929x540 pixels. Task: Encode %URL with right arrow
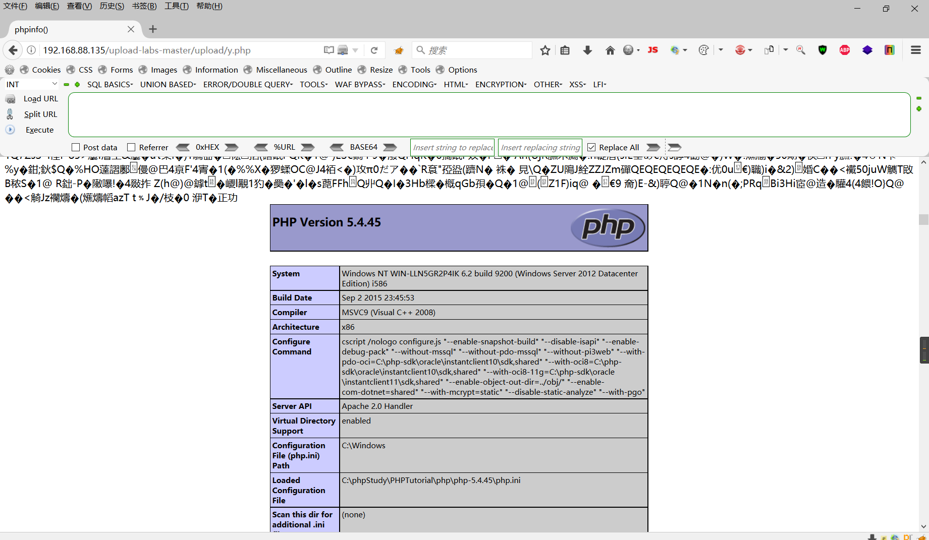[x=308, y=147]
